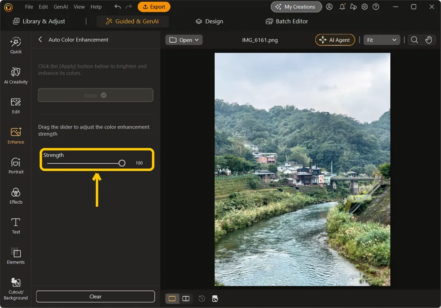Click the river landscape photo preview
The height and width of the screenshot is (308, 441).
pyautogui.click(x=303, y=169)
